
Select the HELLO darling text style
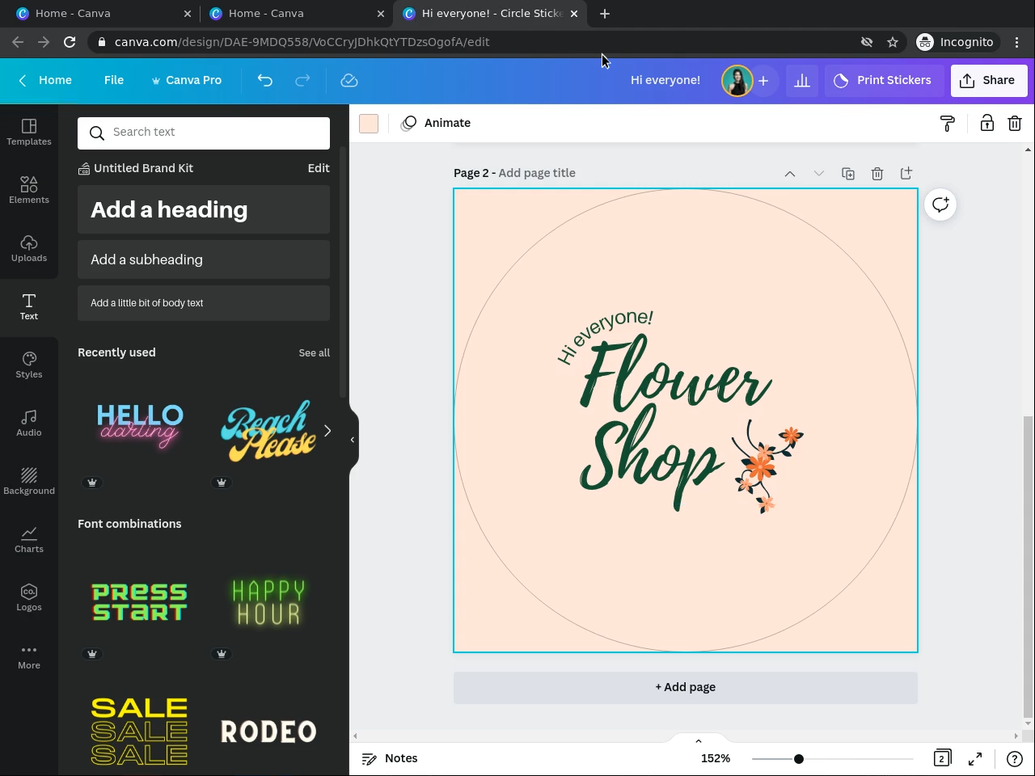[140, 431]
